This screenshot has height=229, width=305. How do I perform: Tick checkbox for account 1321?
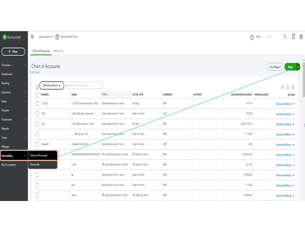(37, 124)
